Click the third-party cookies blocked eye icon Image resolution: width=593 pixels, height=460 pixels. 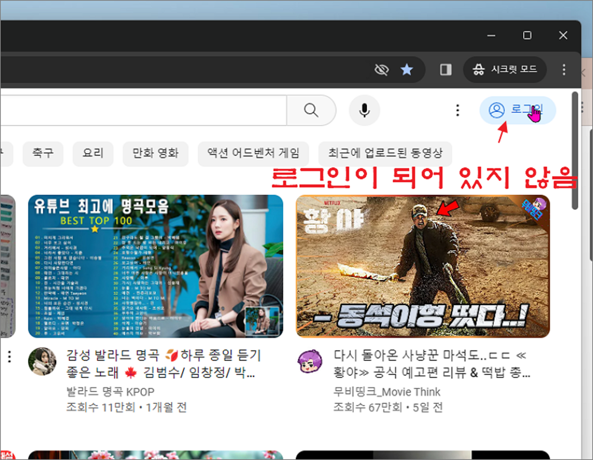[381, 70]
